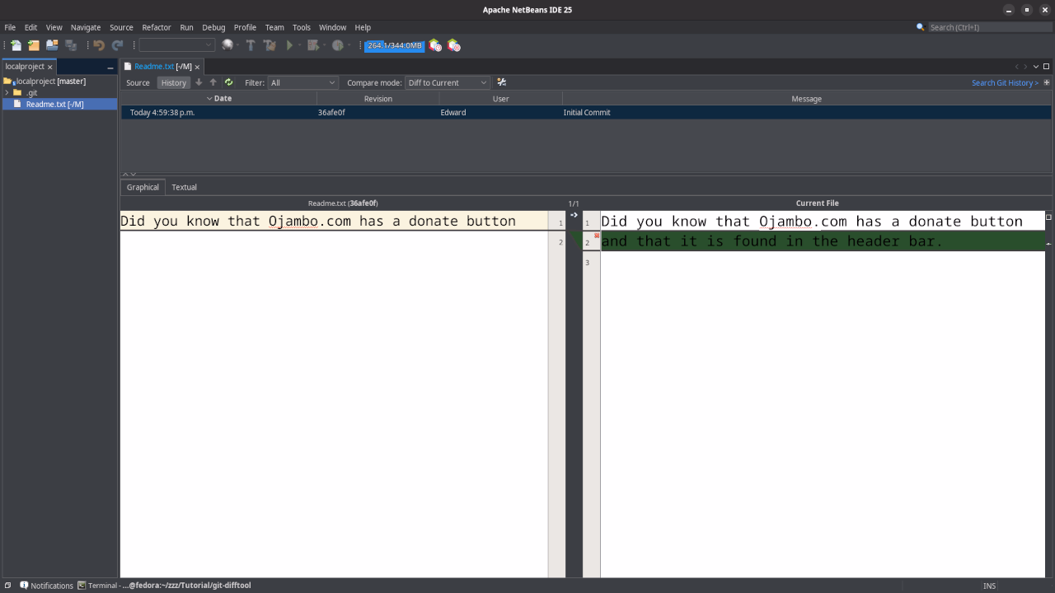Click the icon beside Search Git History
Screen dimensions: 1055x593
click(x=1047, y=82)
